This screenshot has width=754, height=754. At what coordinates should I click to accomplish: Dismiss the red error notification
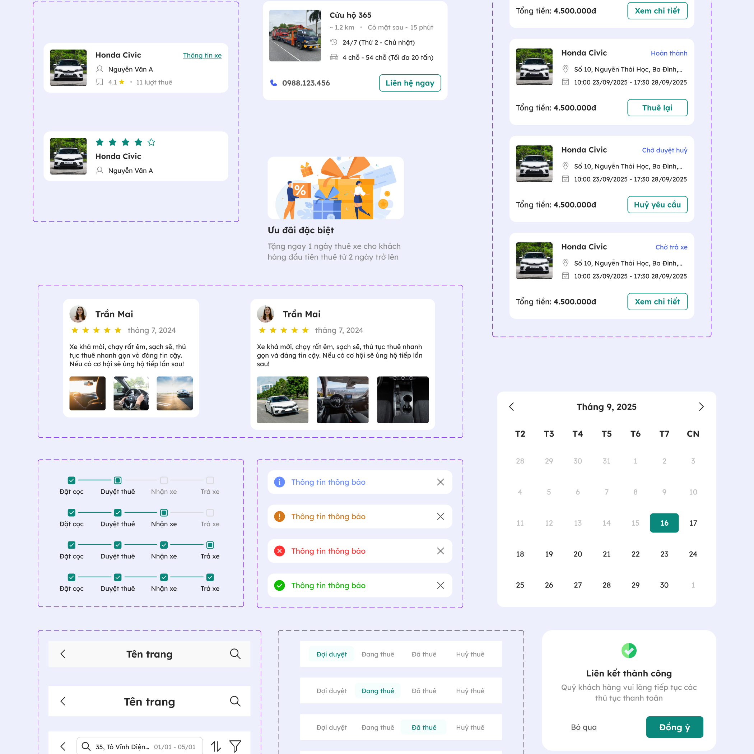pos(440,551)
